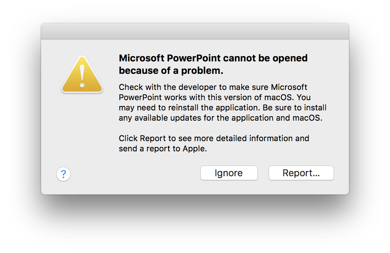Click the 'because of a problem.' heading line

[171, 71]
